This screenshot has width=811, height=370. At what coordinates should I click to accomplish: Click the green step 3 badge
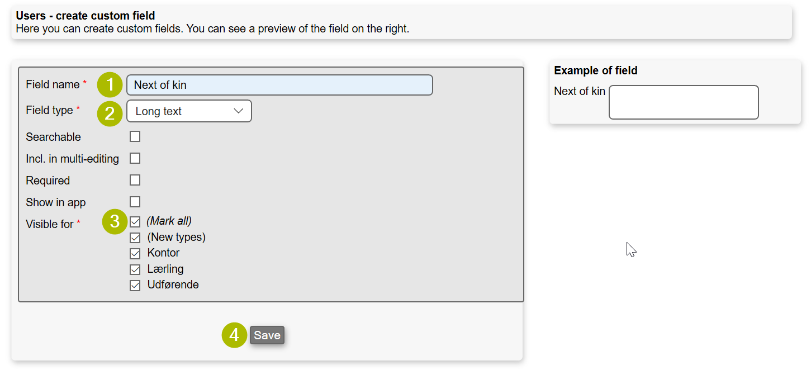115,222
